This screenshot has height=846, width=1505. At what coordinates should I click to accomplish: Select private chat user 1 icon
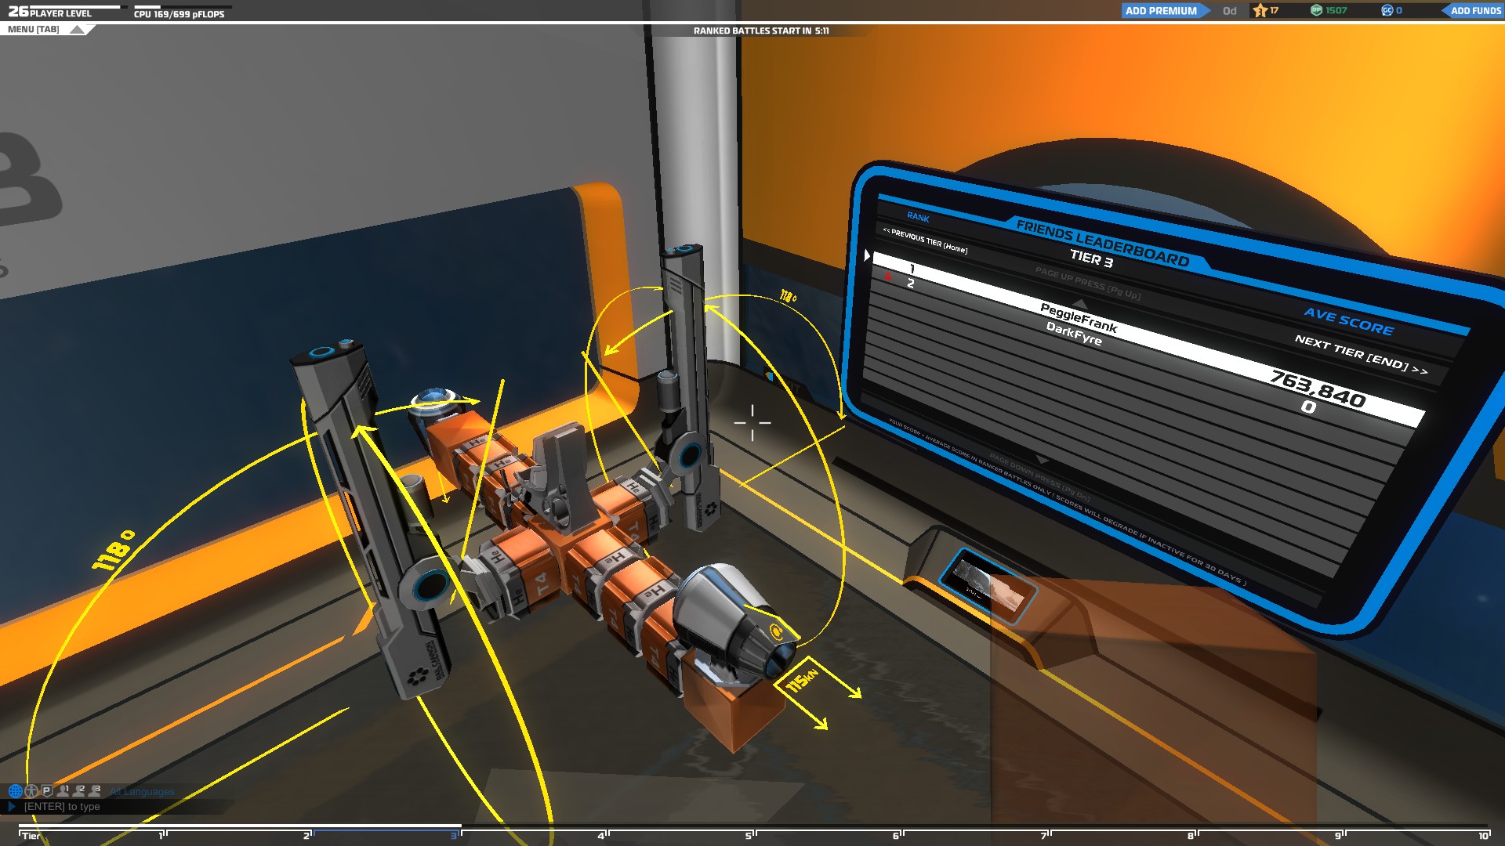click(63, 791)
